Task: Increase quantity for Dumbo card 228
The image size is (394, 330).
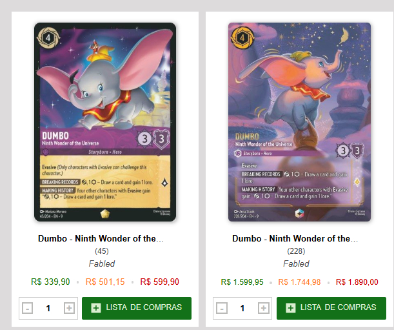Action: click(263, 308)
